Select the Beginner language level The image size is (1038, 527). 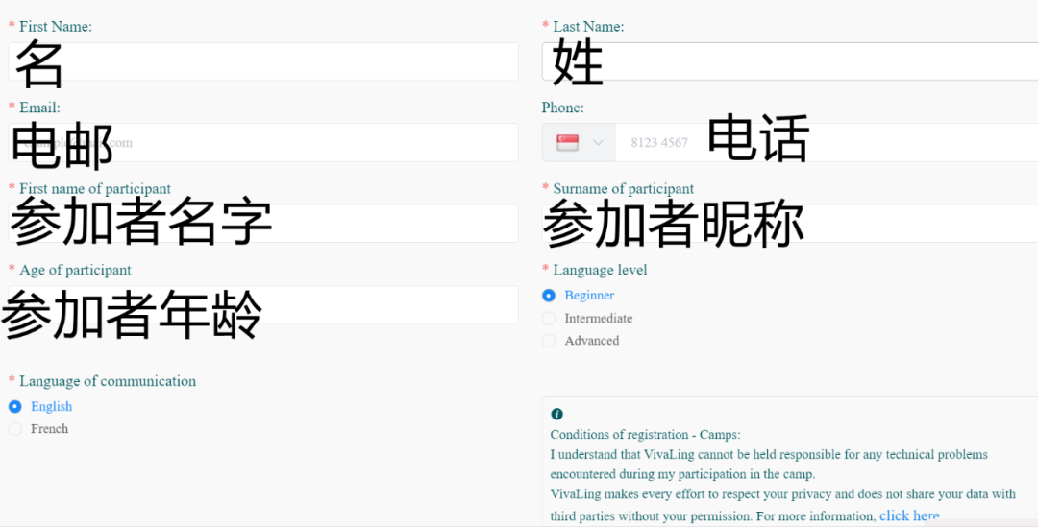point(548,296)
